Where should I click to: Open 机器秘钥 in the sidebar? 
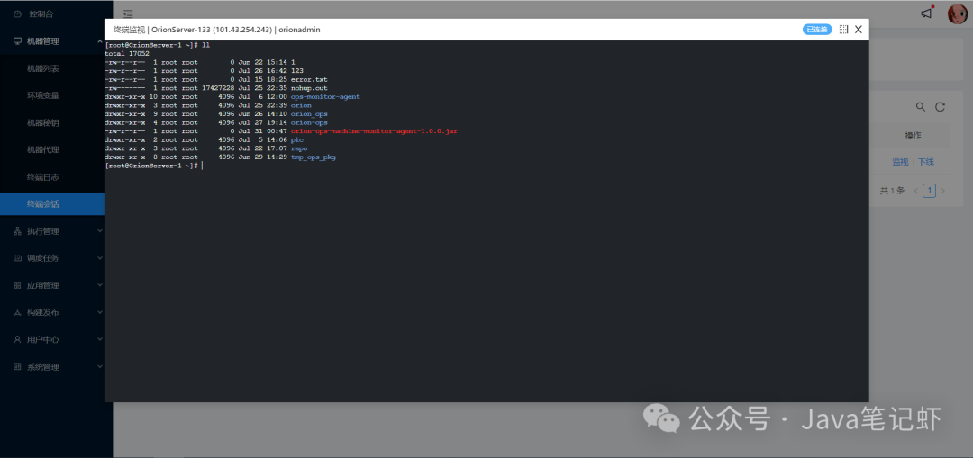(x=43, y=122)
